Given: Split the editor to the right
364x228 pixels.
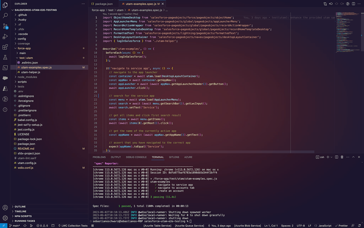Looking at the screenshot, I should (353, 4).
